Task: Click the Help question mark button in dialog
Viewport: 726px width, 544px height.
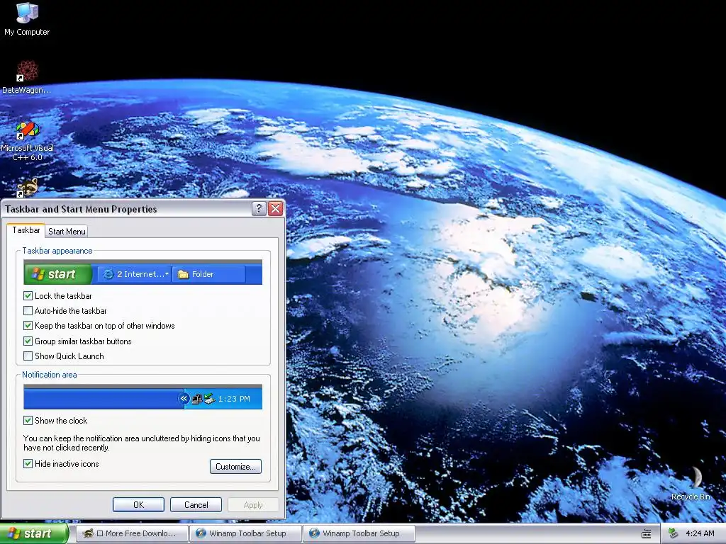Action: click(x=258, y=209)
